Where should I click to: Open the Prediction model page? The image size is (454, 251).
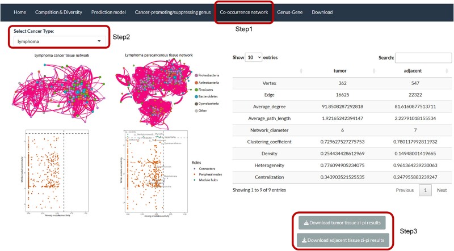point(108,12)
